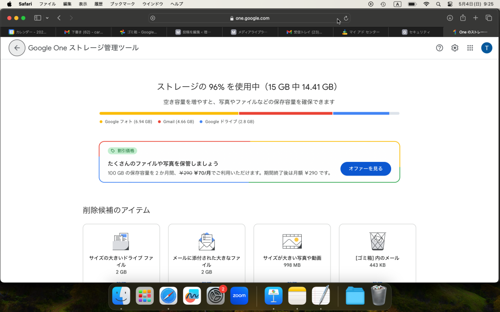Open the ウインドウ menu
This screenshot has height=312, width=500.
click(153, 4)
